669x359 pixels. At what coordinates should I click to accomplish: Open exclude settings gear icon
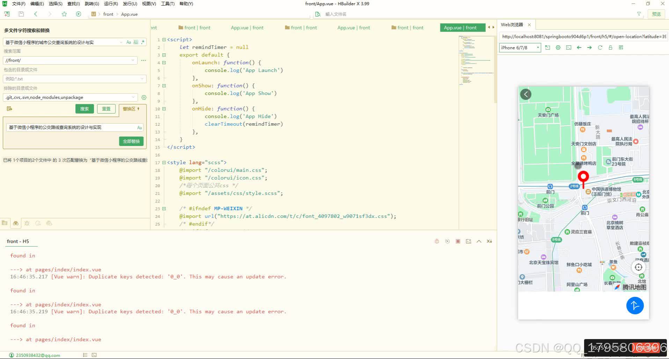pos(144,97)
